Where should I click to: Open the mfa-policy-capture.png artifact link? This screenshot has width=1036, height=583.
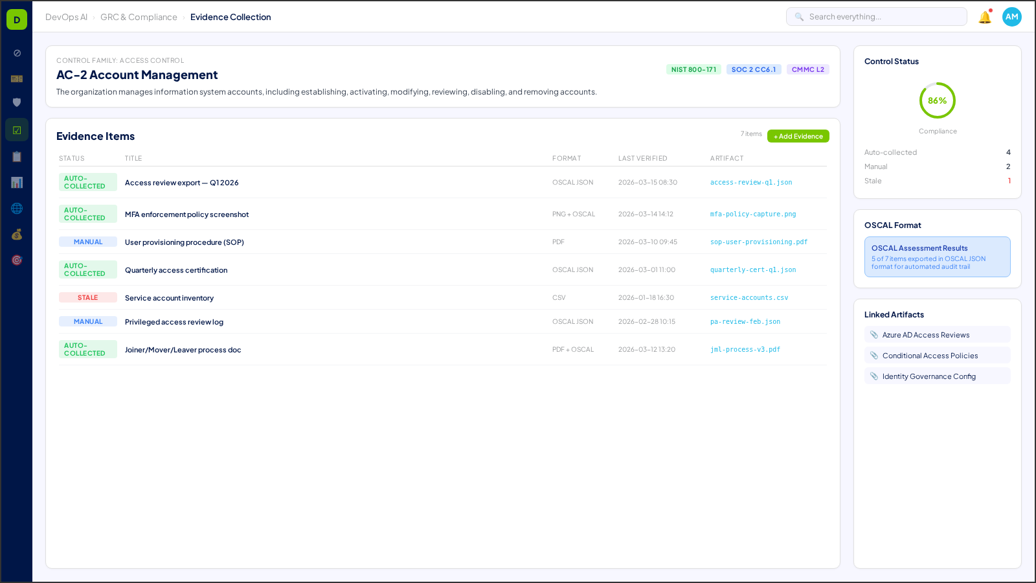[x=753, y=214]
